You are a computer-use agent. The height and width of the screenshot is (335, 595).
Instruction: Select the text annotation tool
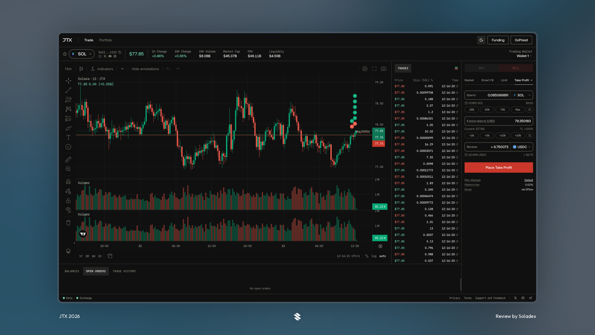pyautogui.click(x=68, y=137)
